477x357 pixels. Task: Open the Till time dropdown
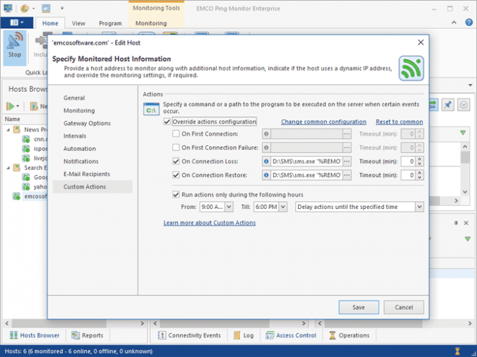tap(283, 207)
